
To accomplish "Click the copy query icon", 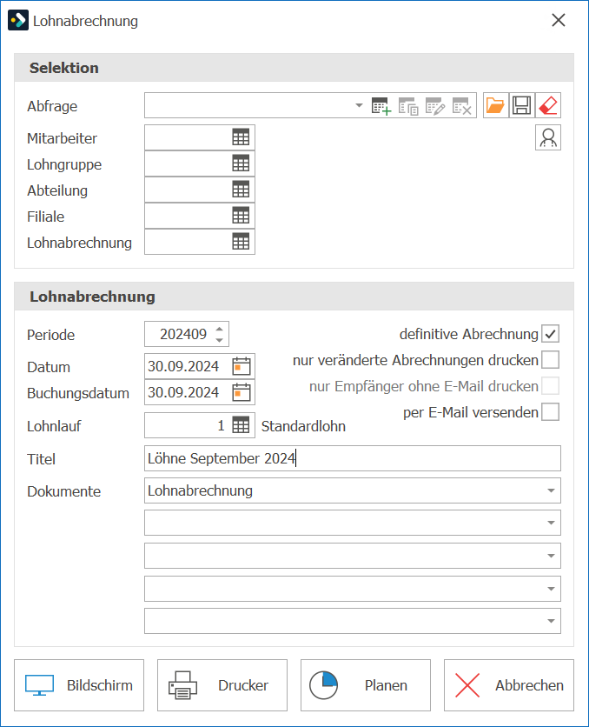I will (x=408, y=106).
